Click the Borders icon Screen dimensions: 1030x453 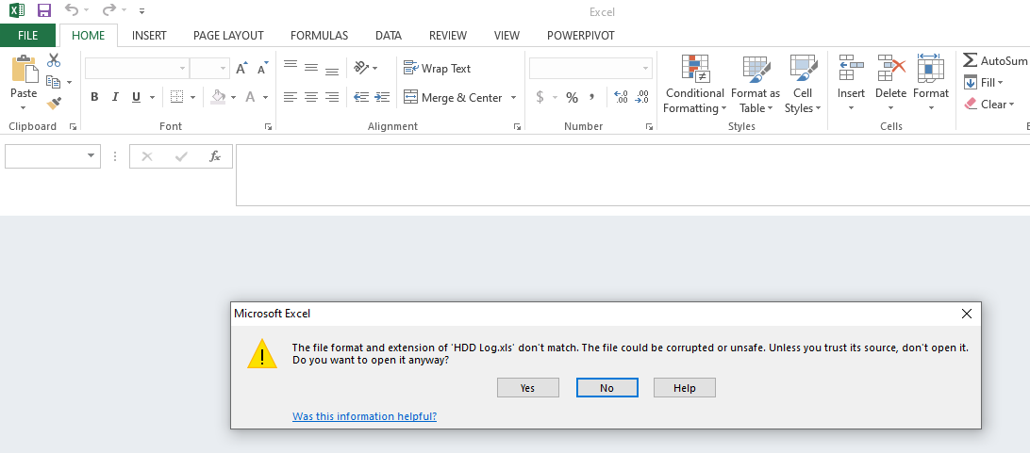point(176,97)
